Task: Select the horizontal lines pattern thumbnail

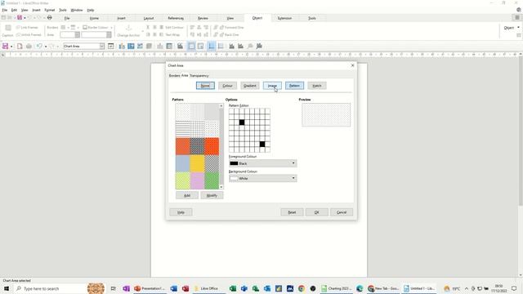Action: [183, 129]
